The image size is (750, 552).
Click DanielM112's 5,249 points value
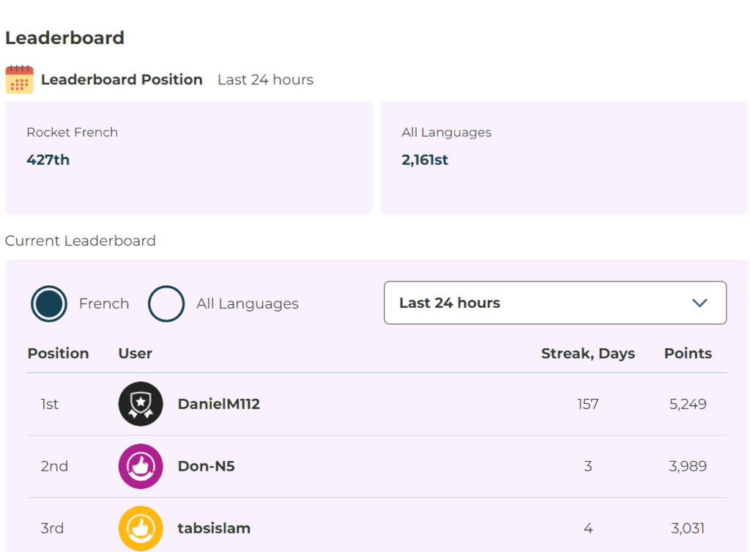[688, 404]
